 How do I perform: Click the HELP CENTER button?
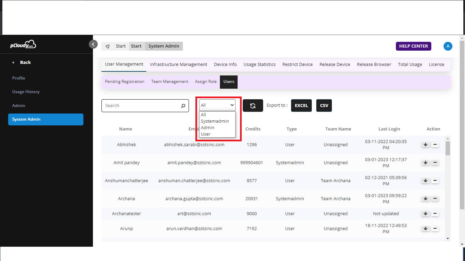point(413,46)
